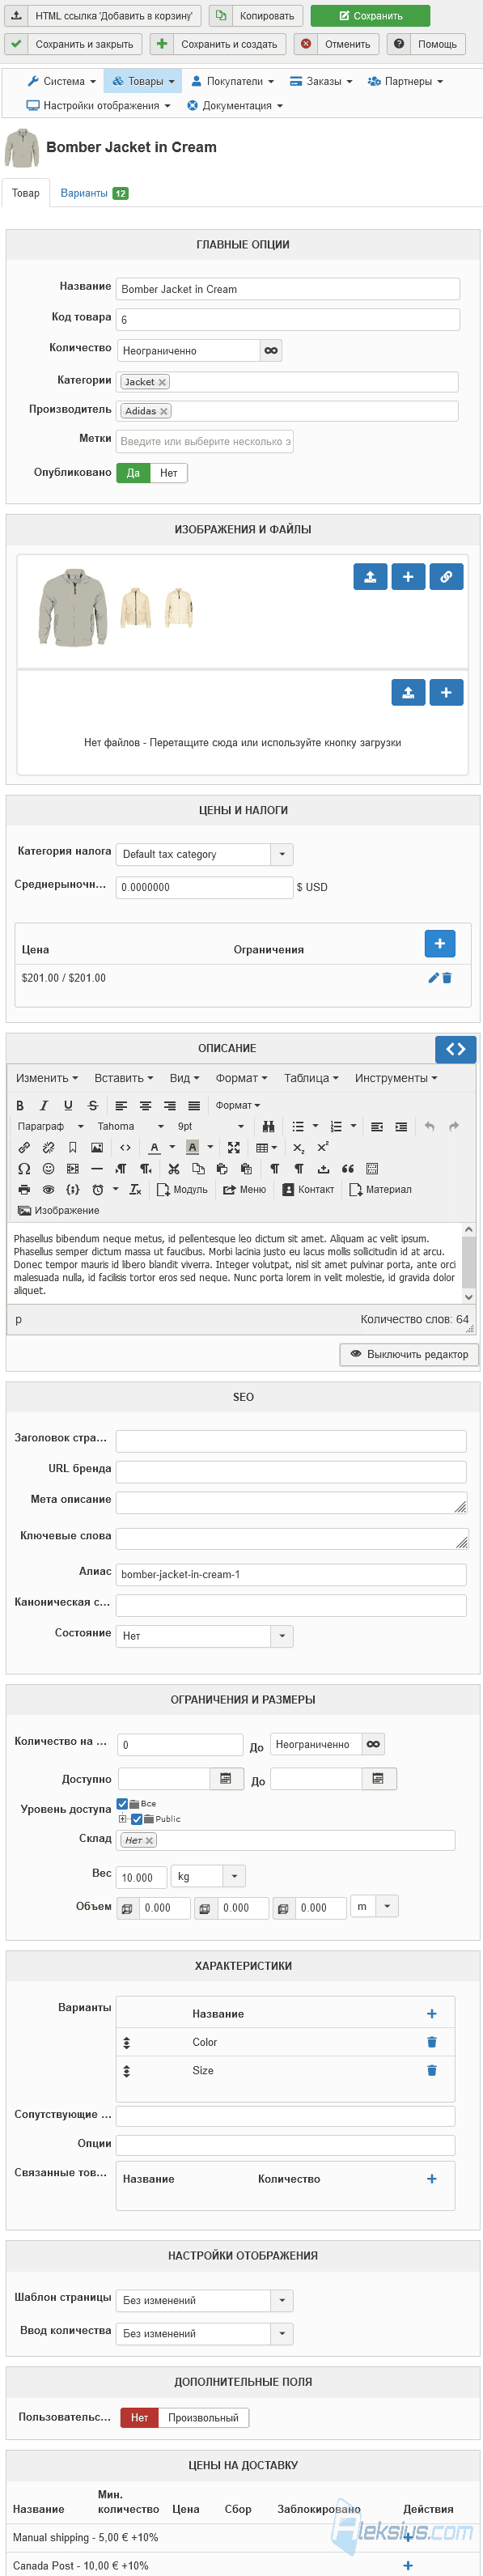The image size is (483, 2576).
Task: Set Published to Да
Action: pyautogui.click(x=133, y=473)
